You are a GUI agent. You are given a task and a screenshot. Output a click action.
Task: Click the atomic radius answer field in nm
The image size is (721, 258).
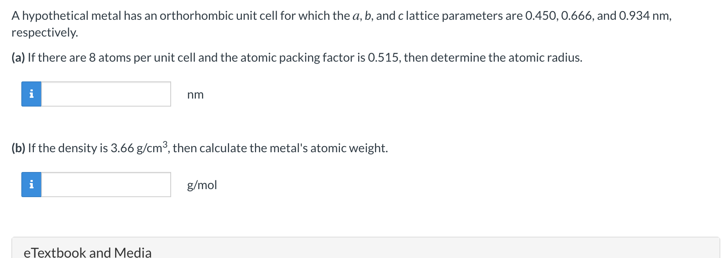pos(106,94)
